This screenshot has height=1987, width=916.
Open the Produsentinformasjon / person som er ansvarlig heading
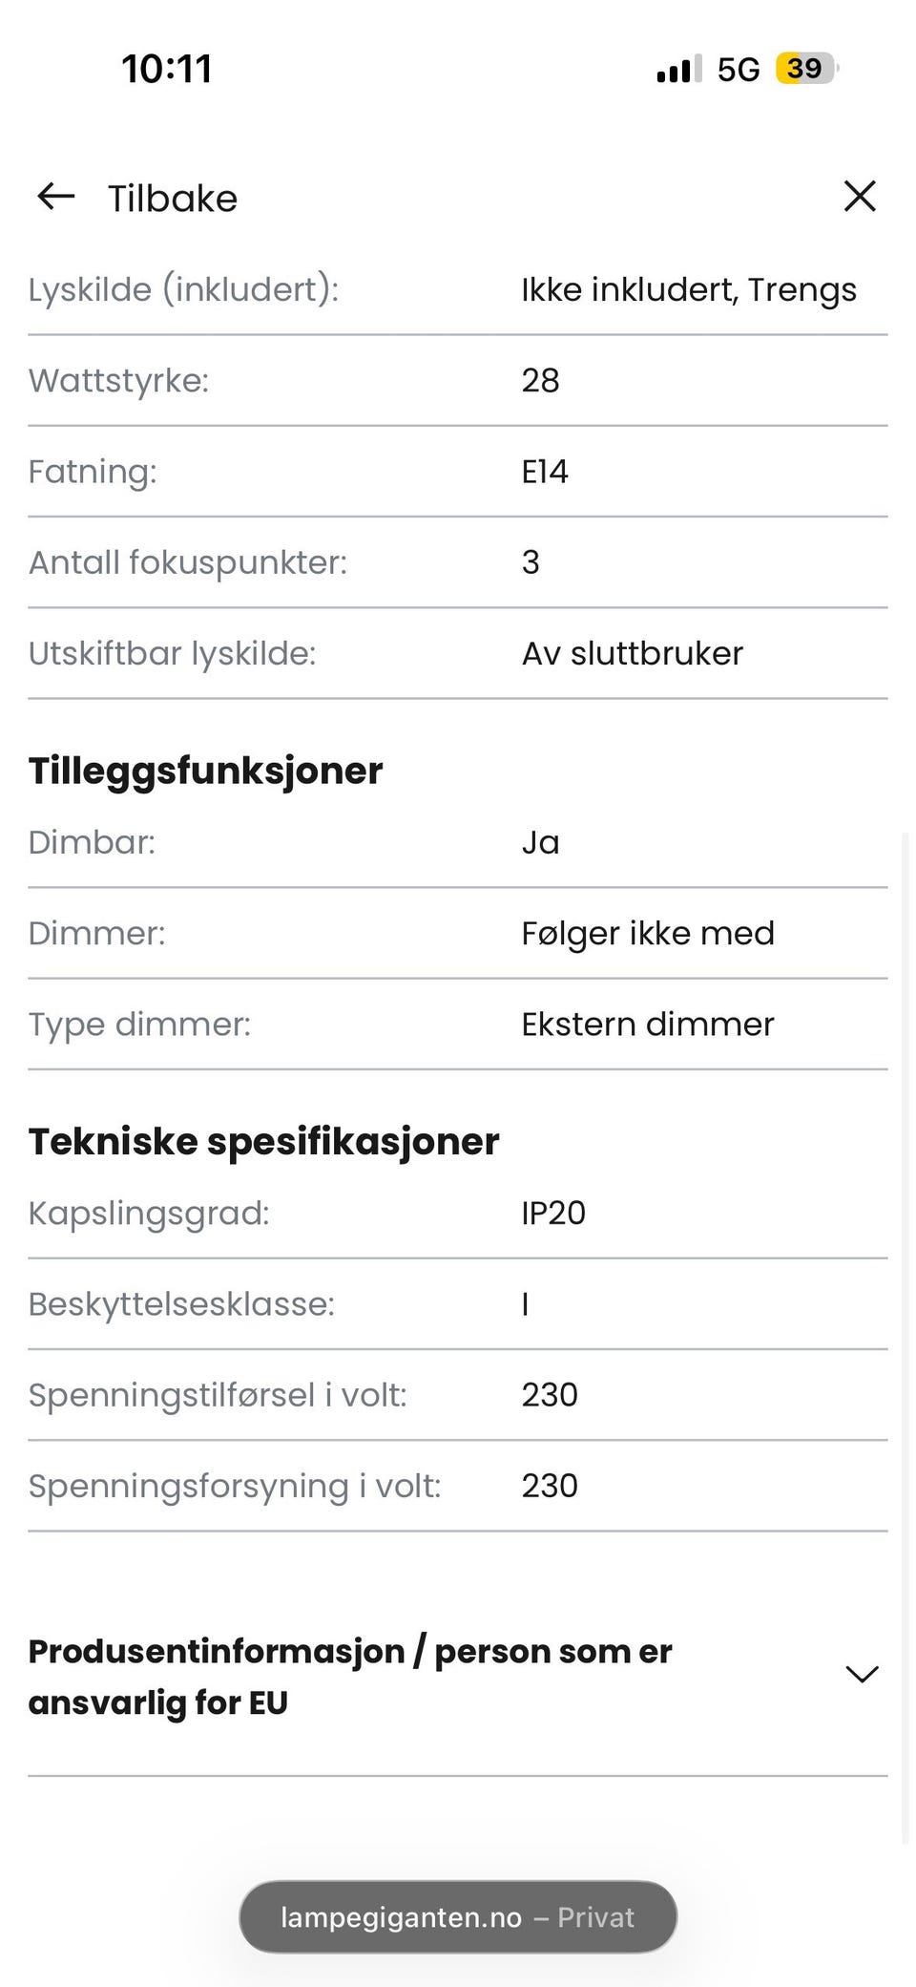pos(349,1677)
